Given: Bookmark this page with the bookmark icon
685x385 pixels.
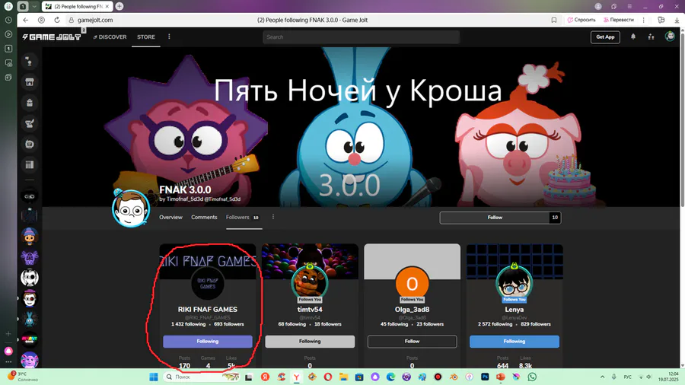Looking at the screenshot, I should tap(554, 20).
